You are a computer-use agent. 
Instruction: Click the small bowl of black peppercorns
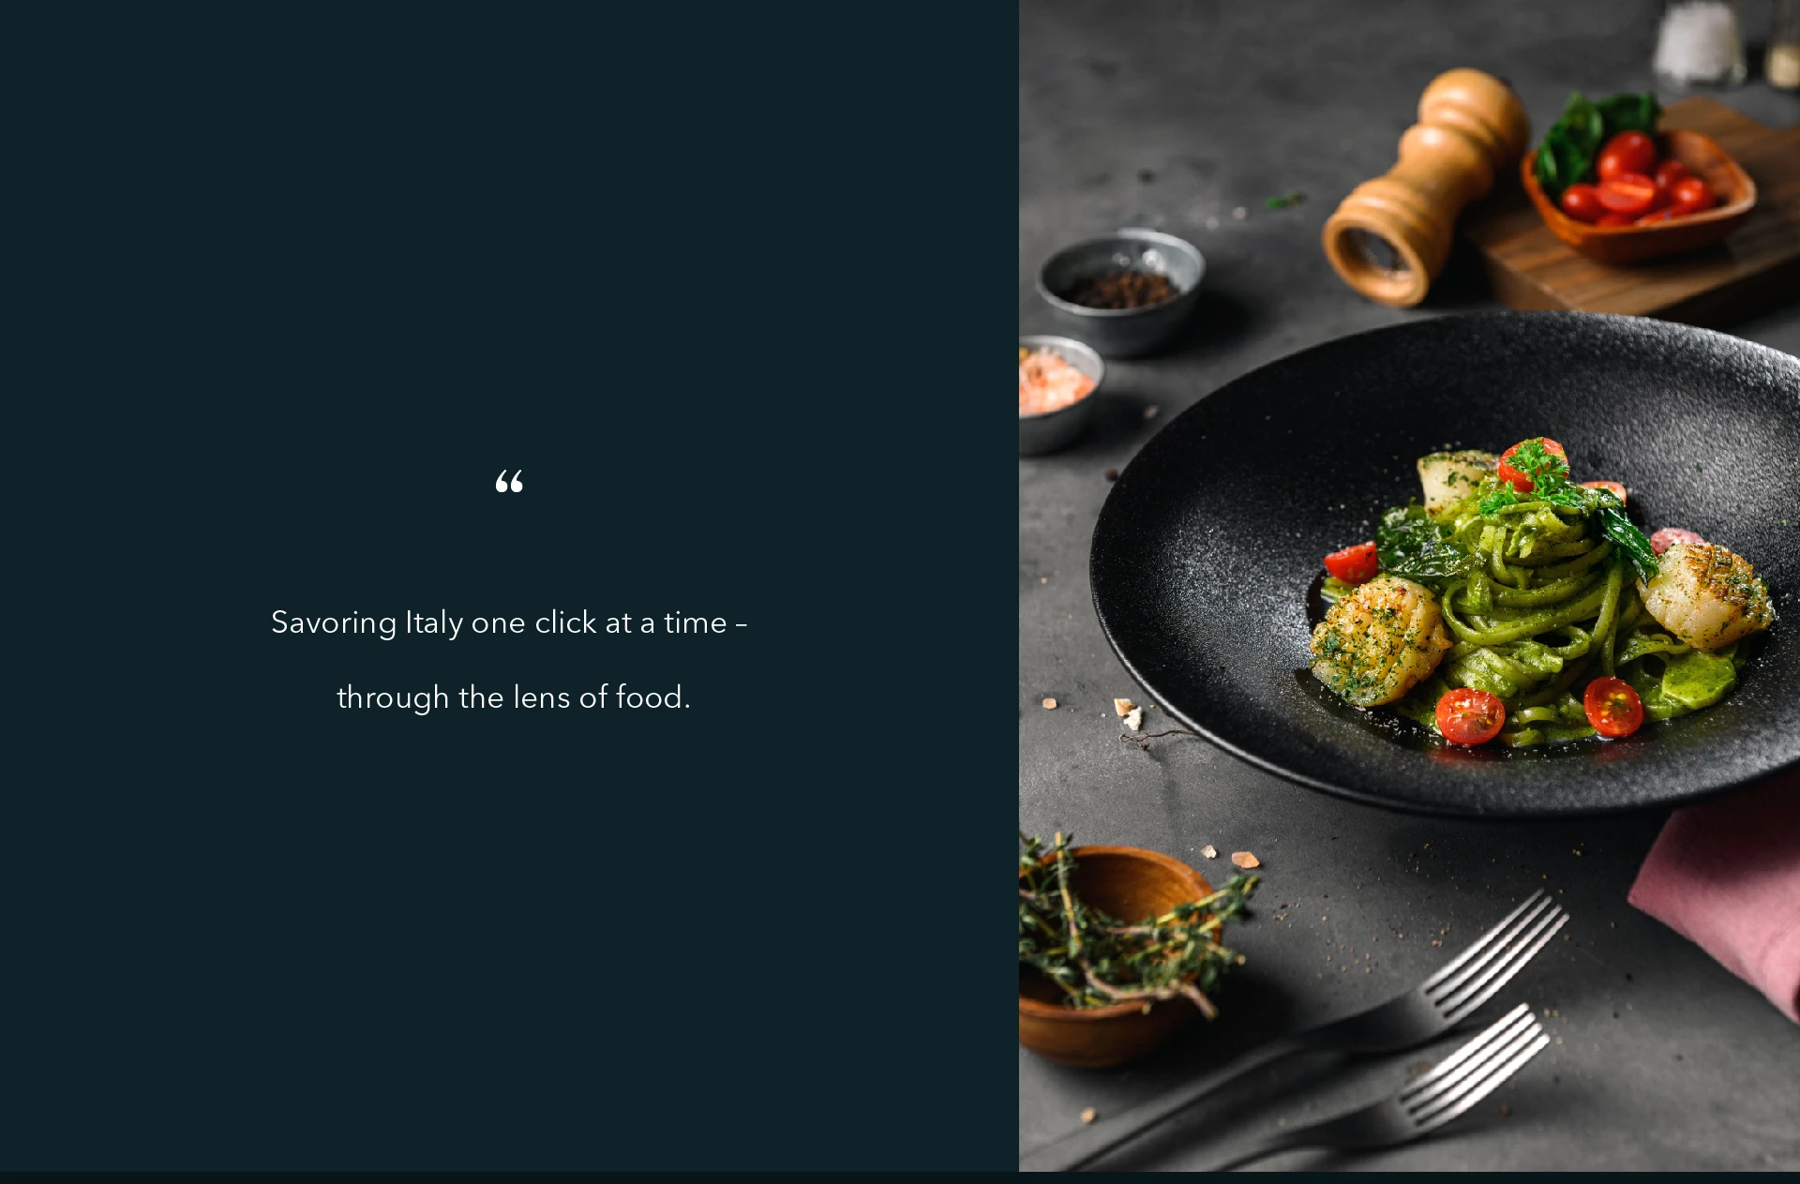1121,291
